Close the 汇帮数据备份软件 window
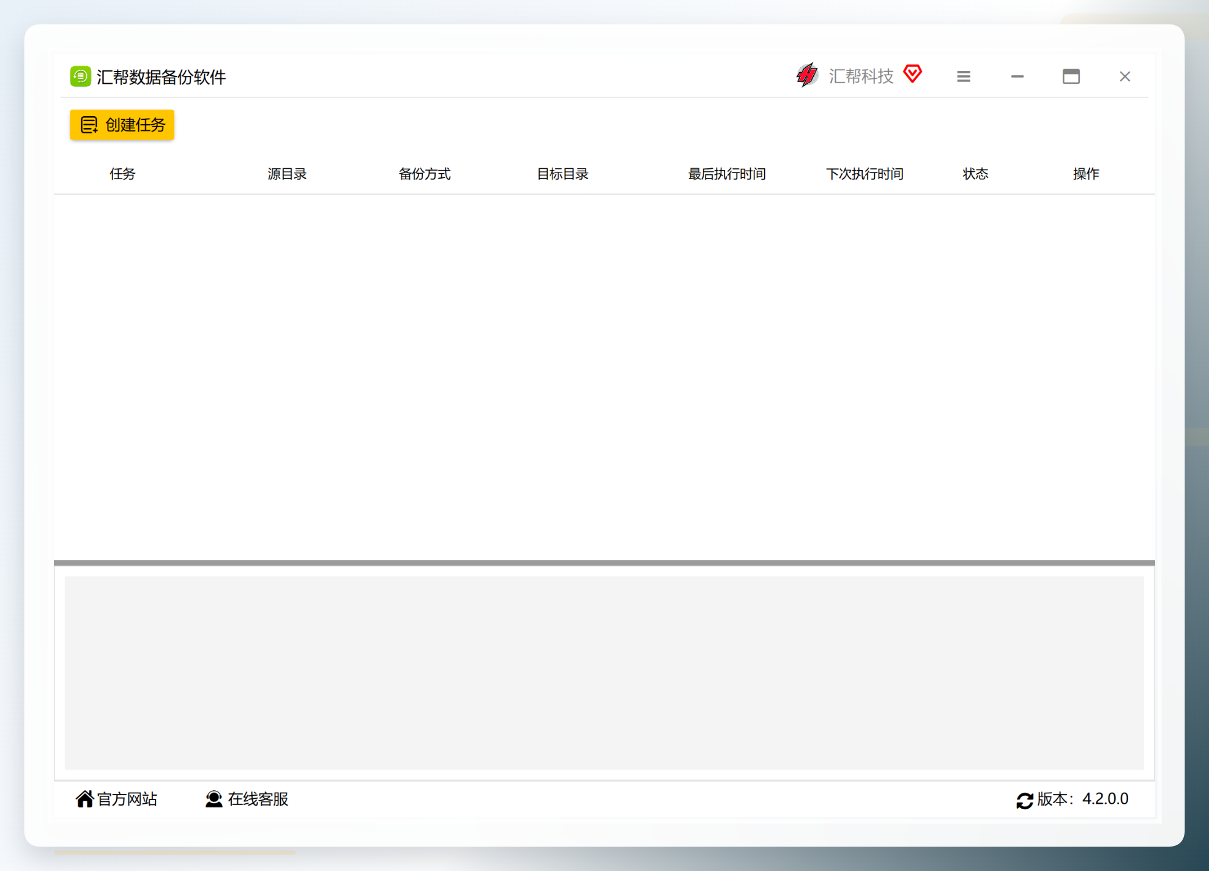1209x871 pixels. [1125, 76]
